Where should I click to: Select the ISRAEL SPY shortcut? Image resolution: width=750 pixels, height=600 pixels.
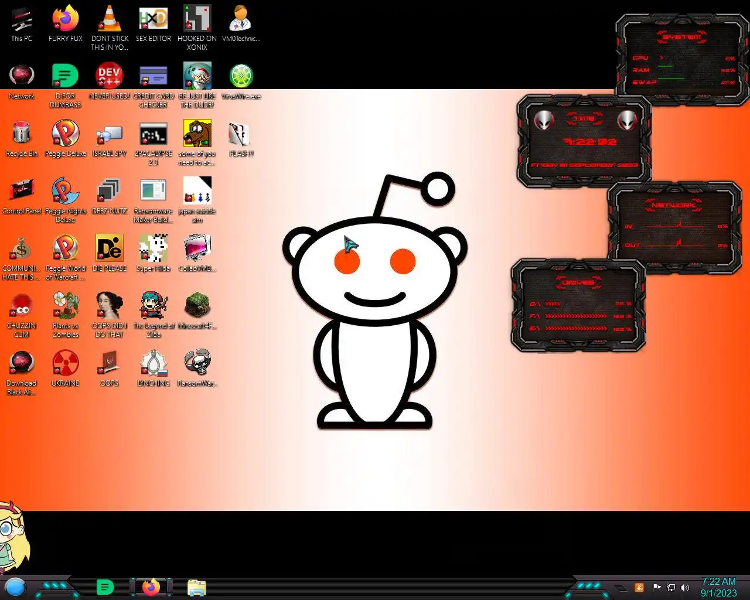click(110, 139)
